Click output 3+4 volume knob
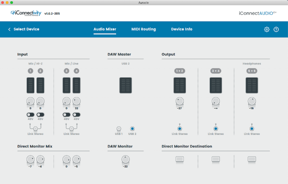The height and width of the screenshot is (184, 288). (216, 101)
